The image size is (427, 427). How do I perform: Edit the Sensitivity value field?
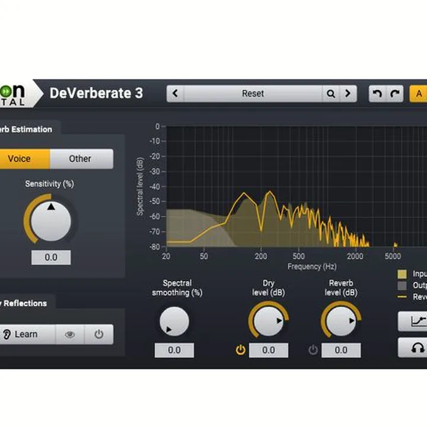(51, 257)
